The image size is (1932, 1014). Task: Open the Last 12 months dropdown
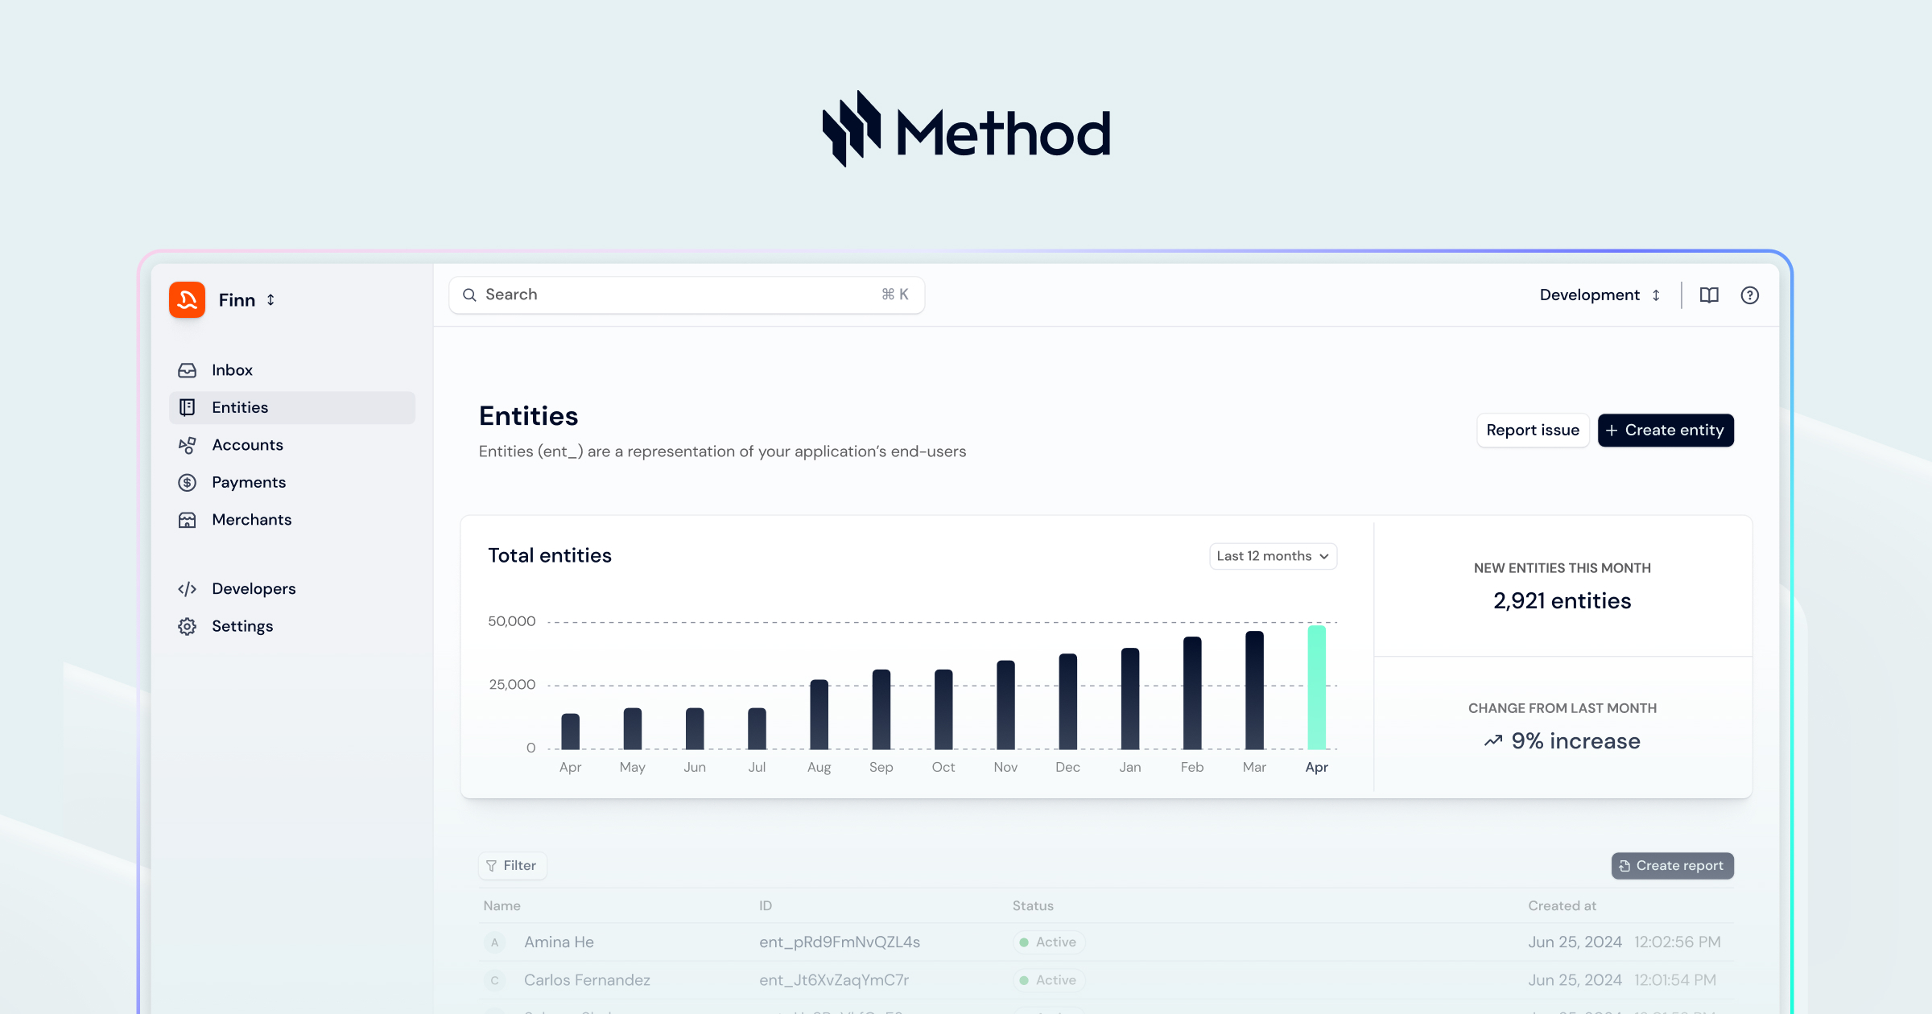(x=1272, y=555)
